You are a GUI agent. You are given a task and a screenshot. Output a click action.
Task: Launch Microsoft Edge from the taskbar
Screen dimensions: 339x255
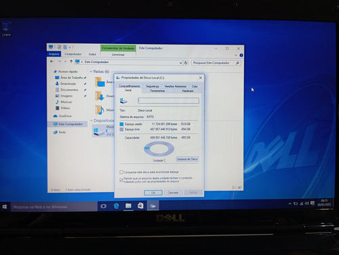point(116,206)
